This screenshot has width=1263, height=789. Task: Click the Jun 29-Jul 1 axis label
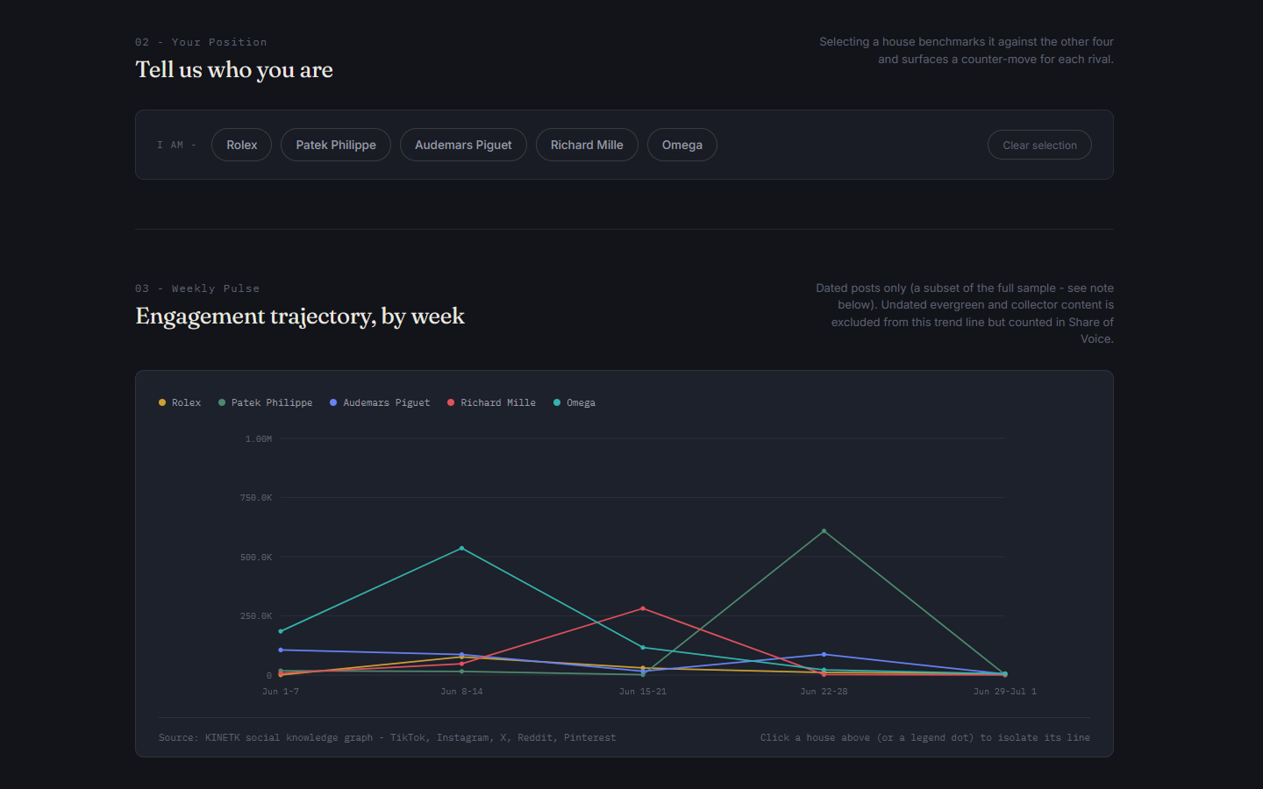[1005, 692]
